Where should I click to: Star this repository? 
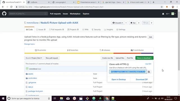tap(133, 23)
